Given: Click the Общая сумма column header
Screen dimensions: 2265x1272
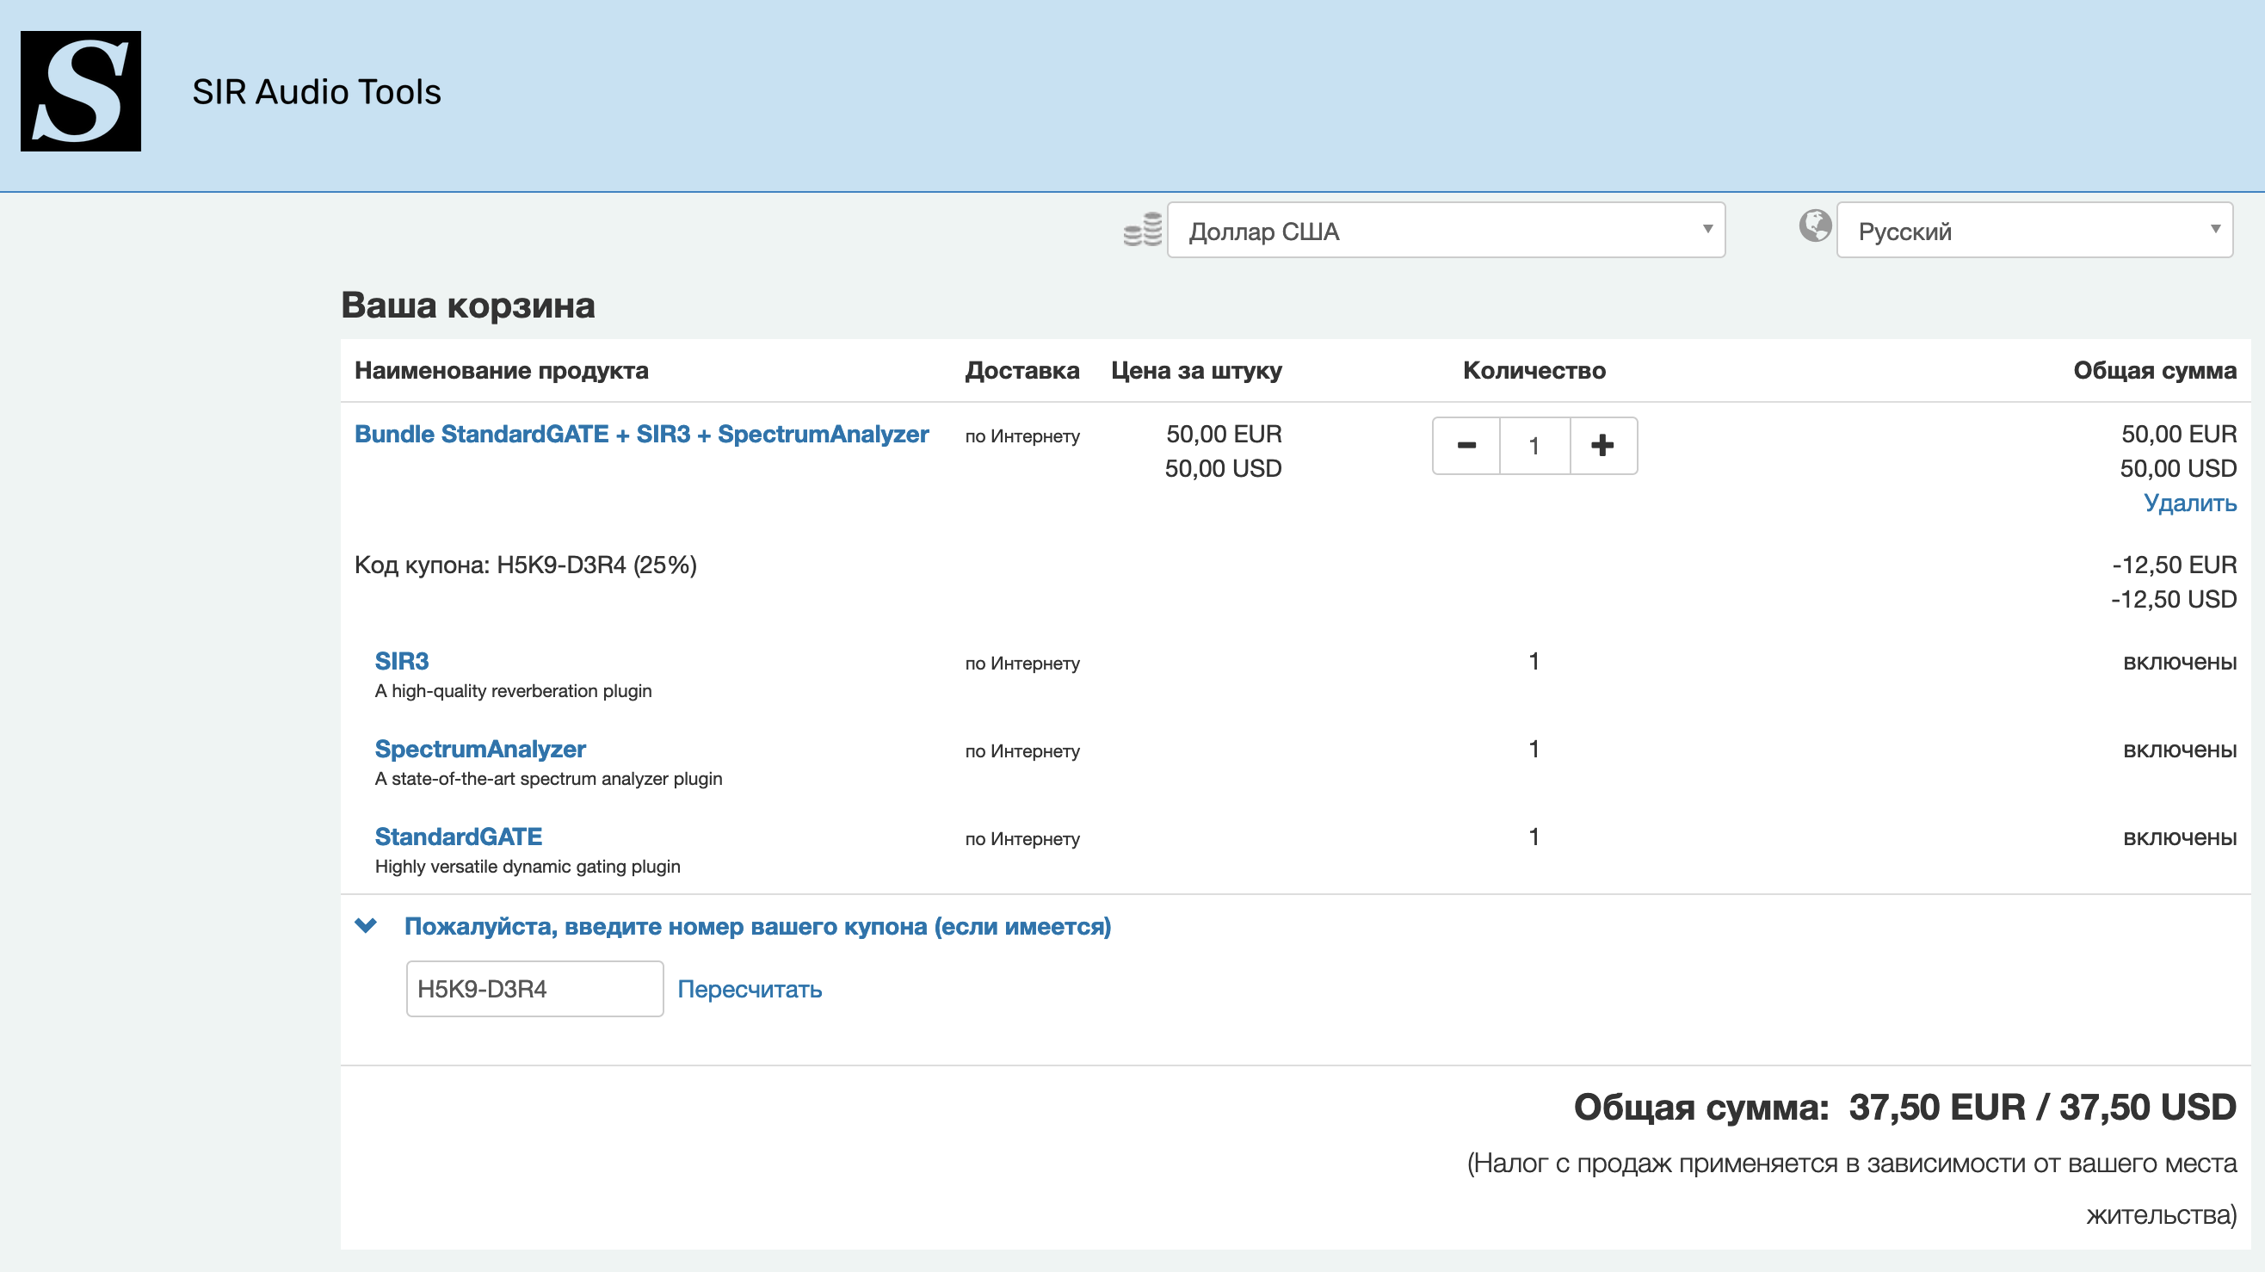Looking at the screenshot, I should click(x=2154, y=371).
